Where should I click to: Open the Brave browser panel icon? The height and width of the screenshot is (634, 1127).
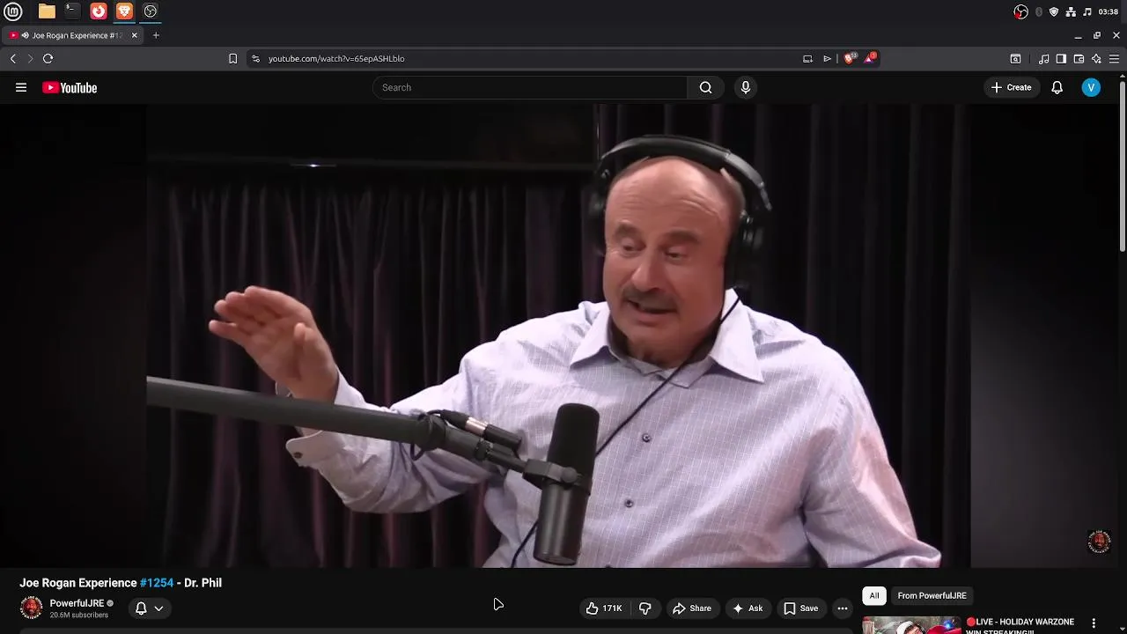125,11
